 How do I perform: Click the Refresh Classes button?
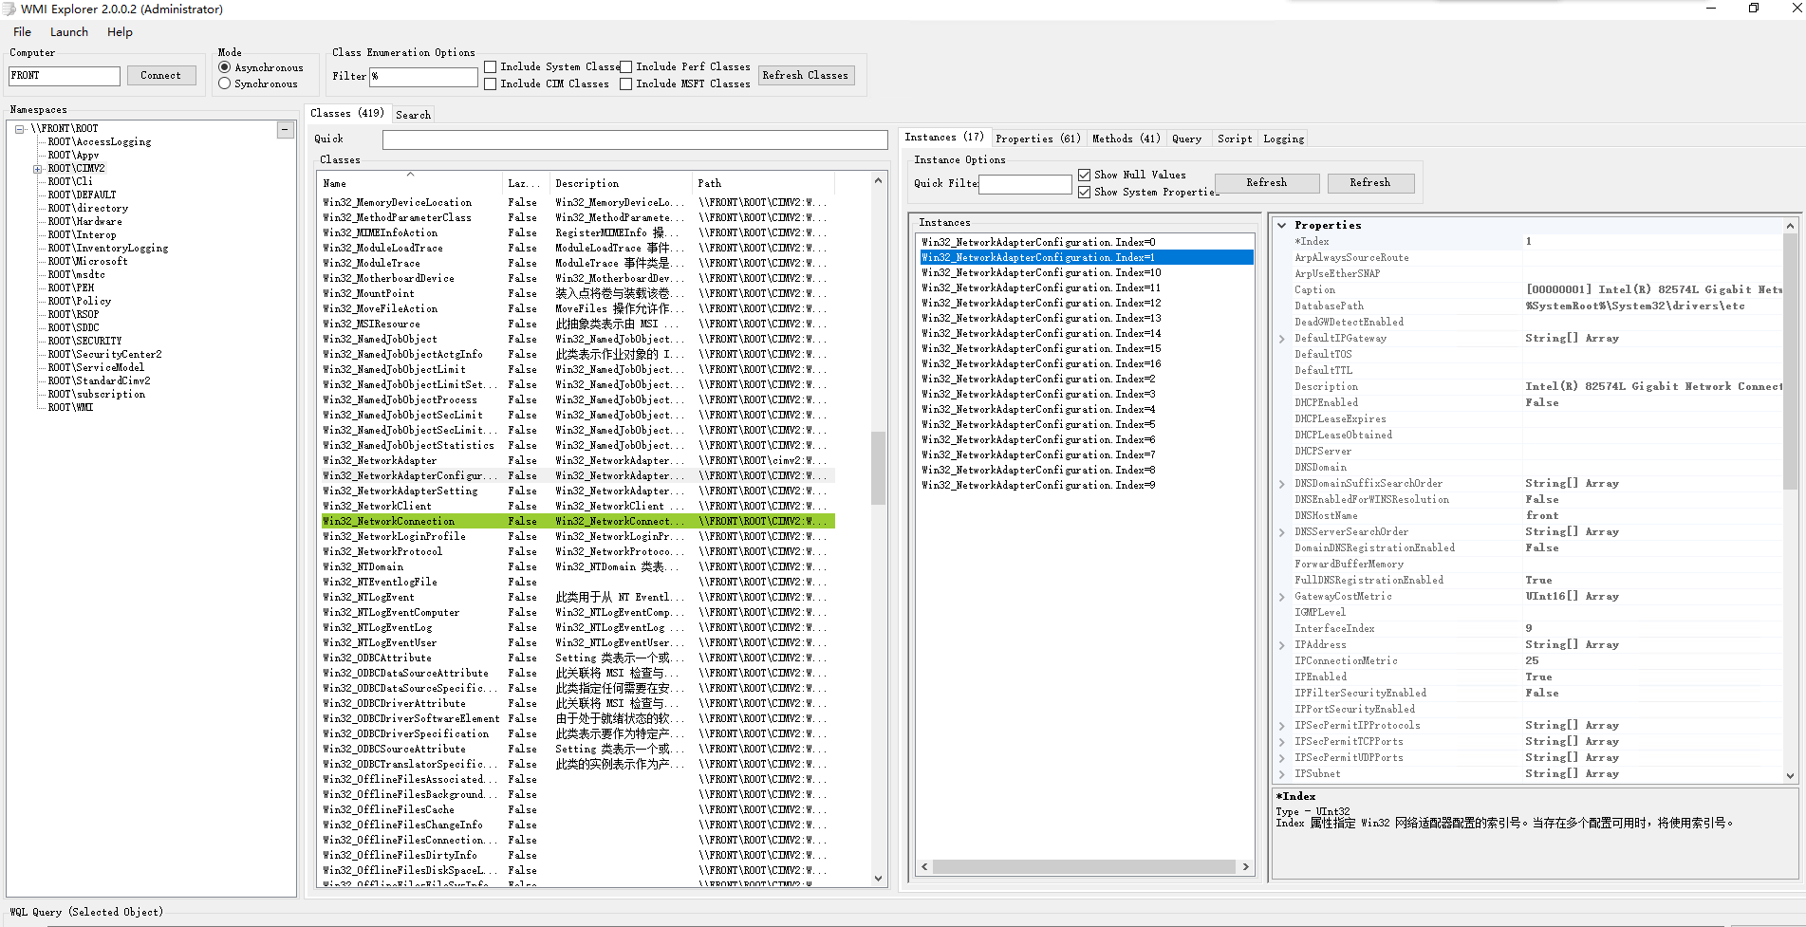(x=805, y=76)
